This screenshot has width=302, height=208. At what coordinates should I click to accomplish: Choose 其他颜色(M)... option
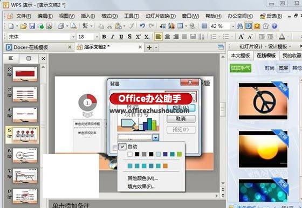[x=142, y=178]
